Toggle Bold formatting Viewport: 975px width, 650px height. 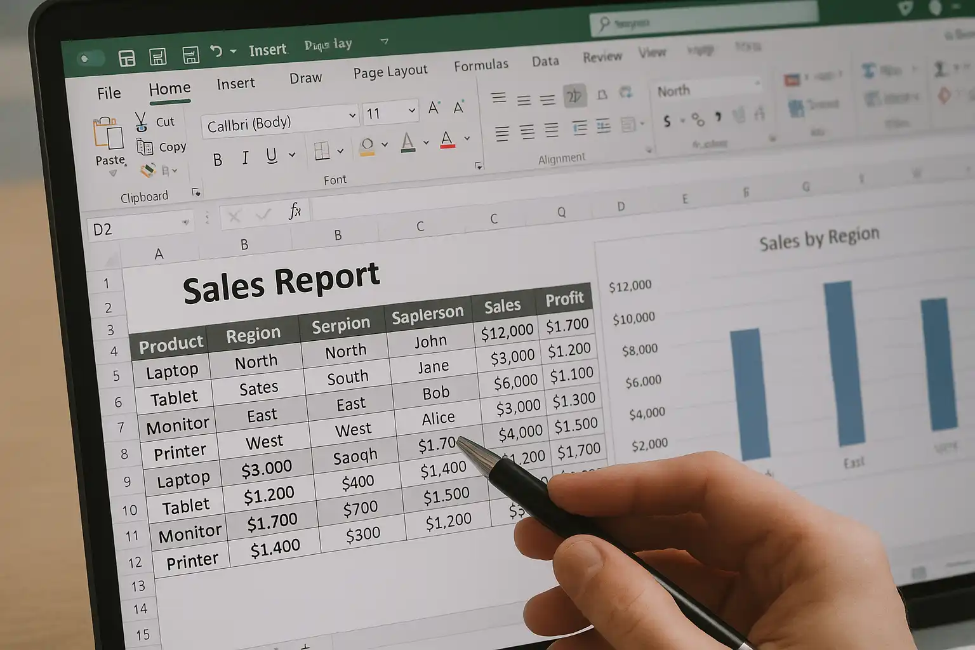tap(218, 159)
